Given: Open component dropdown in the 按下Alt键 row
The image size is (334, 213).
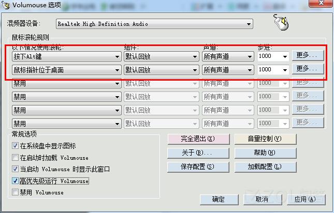Looking at the screenshot, I should click(162, 56).
